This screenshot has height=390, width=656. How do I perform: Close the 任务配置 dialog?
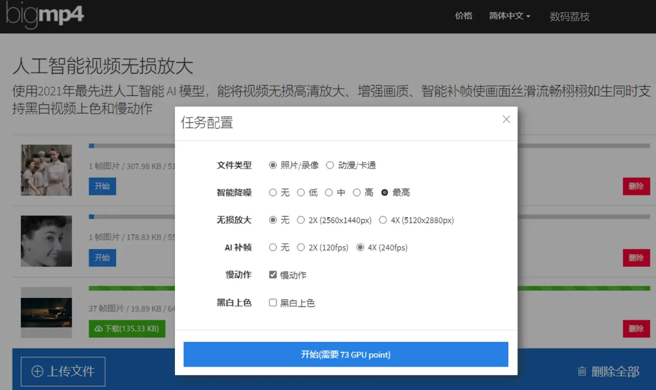coord(506,120)
